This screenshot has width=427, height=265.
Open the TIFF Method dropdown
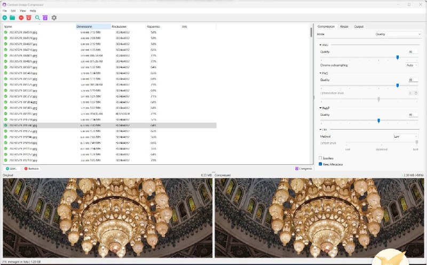click(x=405, y=136)
